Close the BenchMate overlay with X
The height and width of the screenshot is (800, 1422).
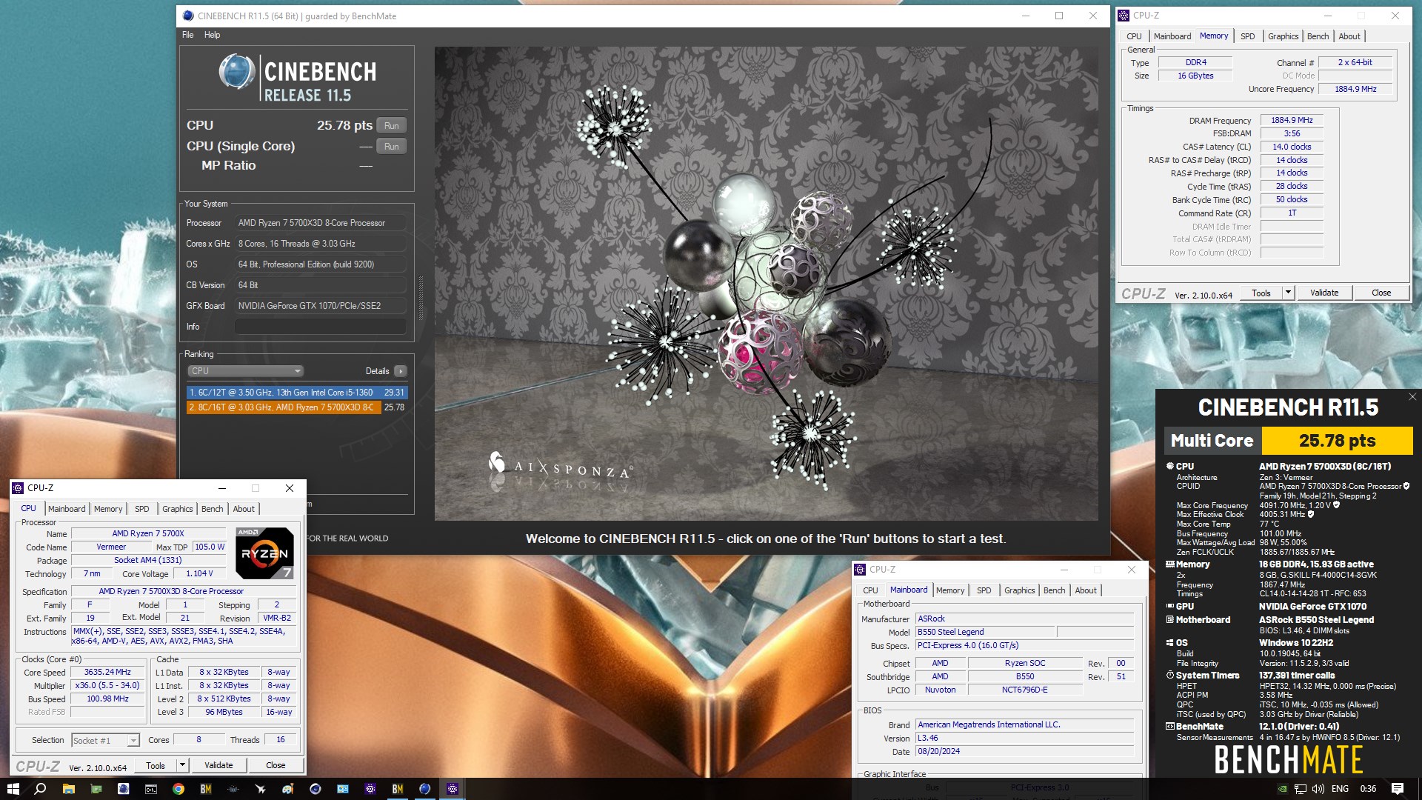(1412, 397)
